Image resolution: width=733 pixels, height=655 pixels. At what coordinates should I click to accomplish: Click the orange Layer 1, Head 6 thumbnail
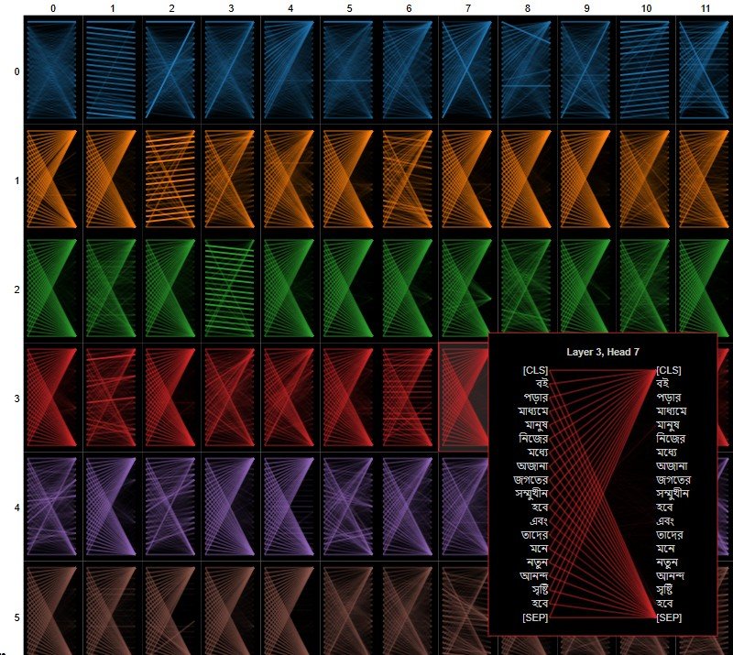click(409, 180)
